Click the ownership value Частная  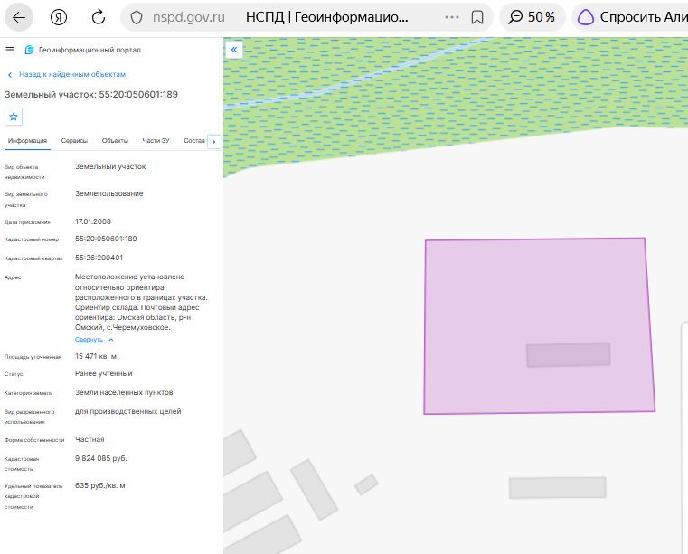90,439
